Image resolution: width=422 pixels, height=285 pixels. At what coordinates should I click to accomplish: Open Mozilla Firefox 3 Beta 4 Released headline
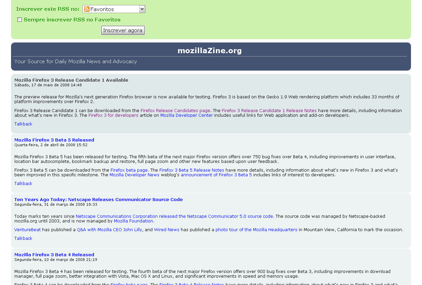click(54, 255)
